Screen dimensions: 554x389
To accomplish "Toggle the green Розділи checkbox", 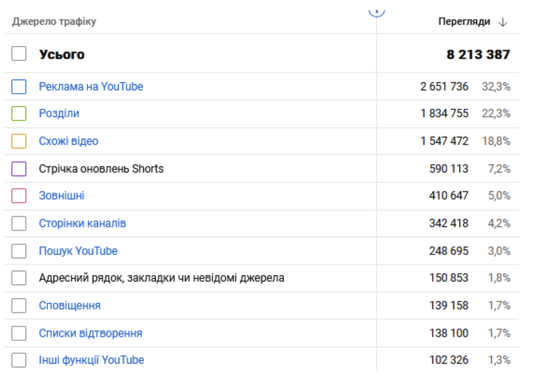I will 19,113.
